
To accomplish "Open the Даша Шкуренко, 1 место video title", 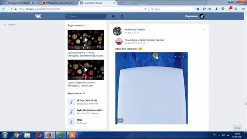I will tap(85, 54).
